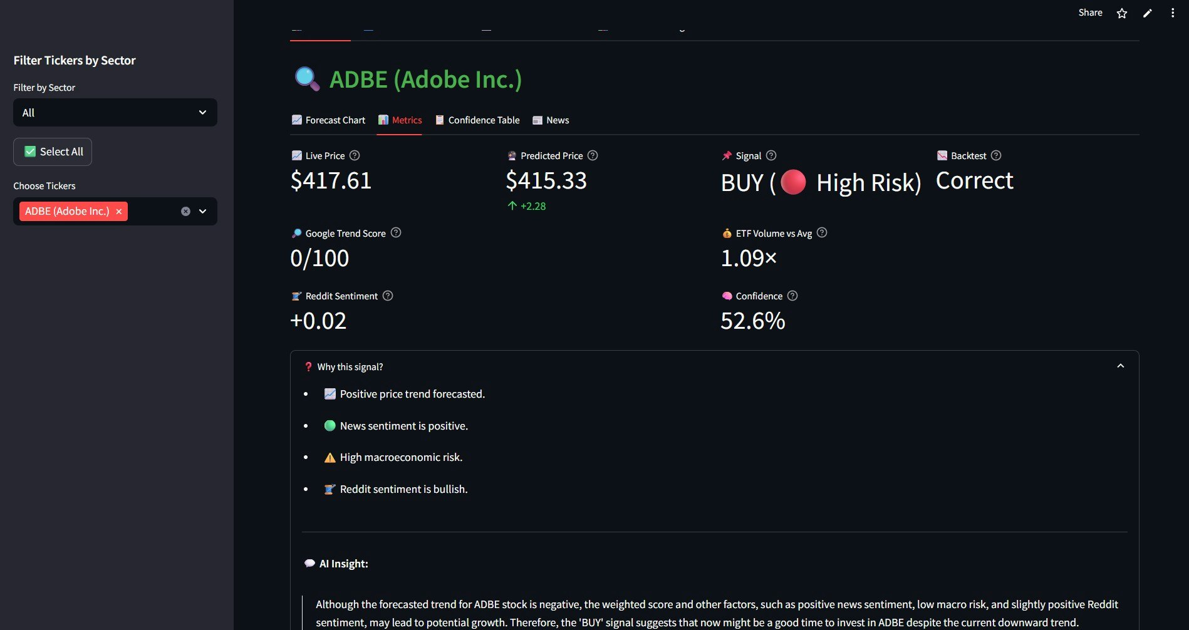Click the Signal help icon
The width and height of the screenshot is (1189, 630).
pos(771,155)
